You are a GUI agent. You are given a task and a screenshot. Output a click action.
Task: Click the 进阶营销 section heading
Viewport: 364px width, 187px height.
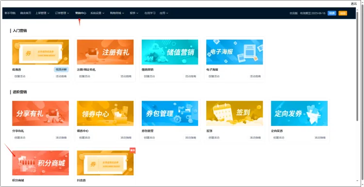tap(20, 92)
